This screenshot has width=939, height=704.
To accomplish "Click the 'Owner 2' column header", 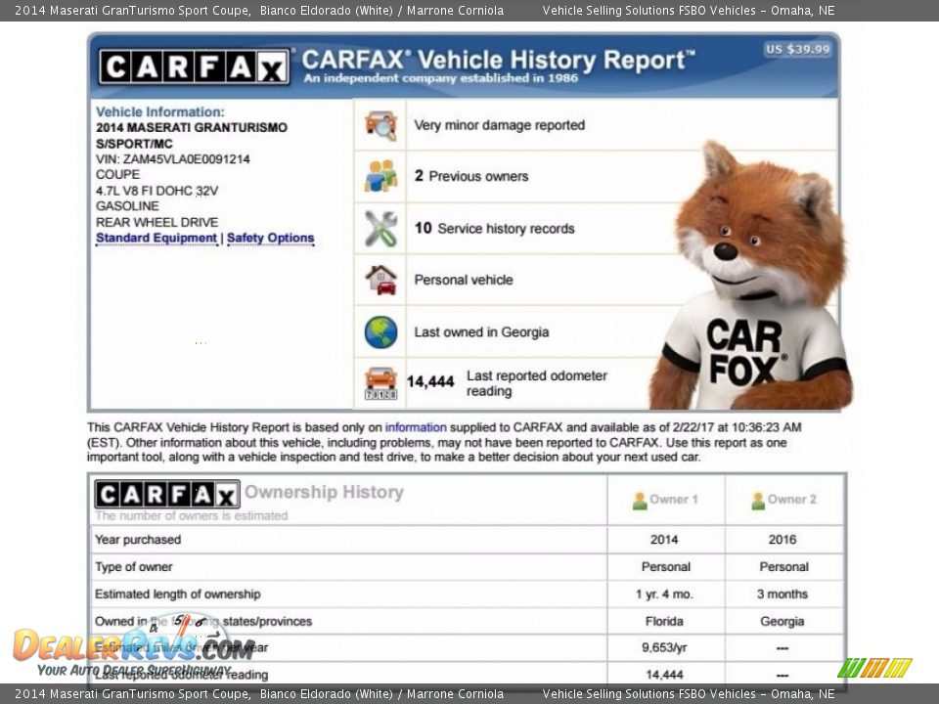I will pyautogui.click(x=792, y=500).
